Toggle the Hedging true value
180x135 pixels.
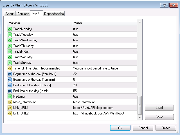[x=105, y=96]
